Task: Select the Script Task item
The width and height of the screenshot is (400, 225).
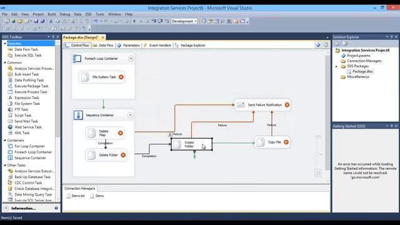Action: pos(23,115)
